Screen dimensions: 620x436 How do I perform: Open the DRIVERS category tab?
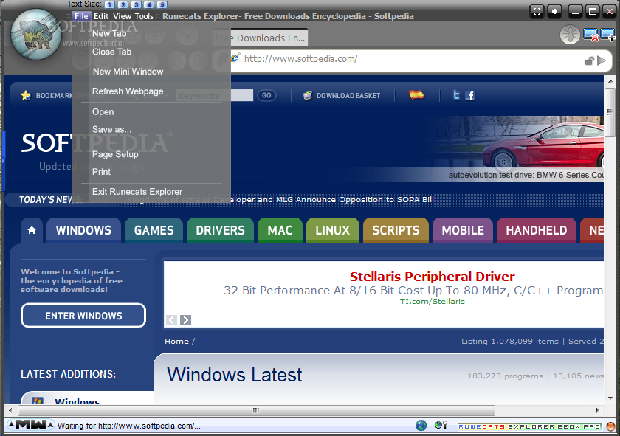(x=220, y=230)
